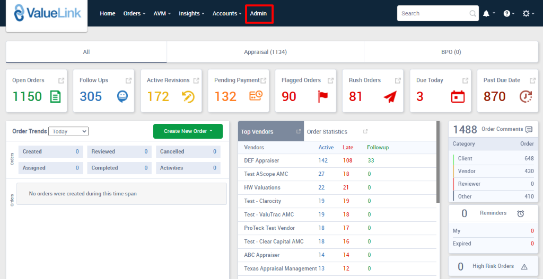Click the Reminders alarm clock icon

click(x=521, y=213)
